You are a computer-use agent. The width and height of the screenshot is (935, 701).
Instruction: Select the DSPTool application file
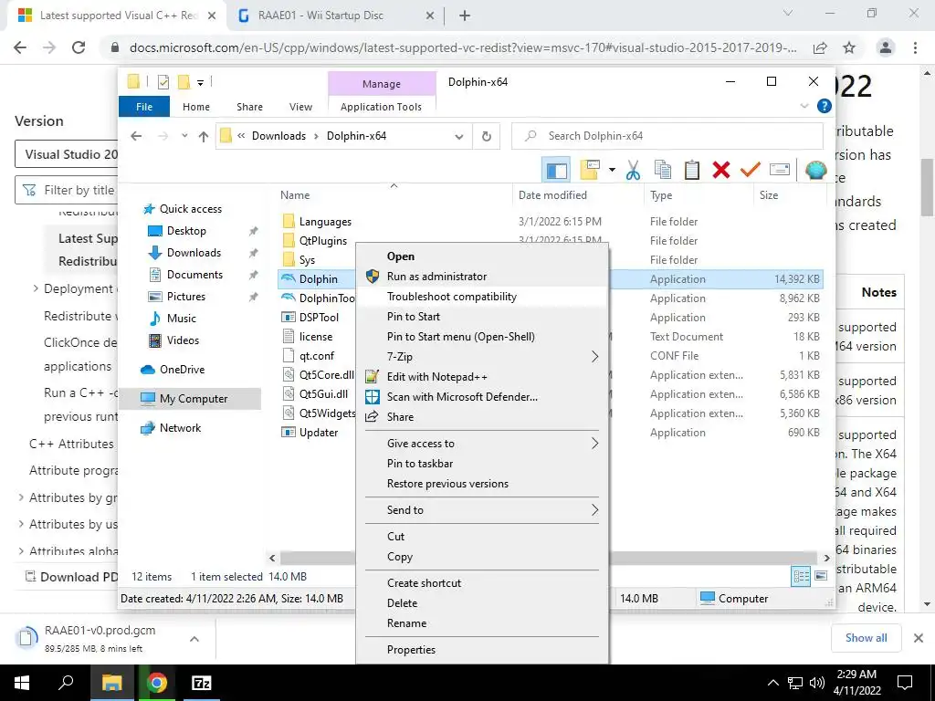coord(319,318)
